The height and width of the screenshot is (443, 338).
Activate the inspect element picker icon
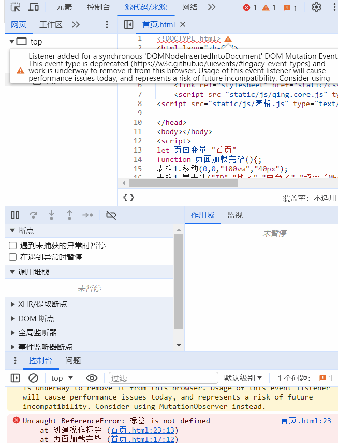pyautogui.click(x=16, y=7)
